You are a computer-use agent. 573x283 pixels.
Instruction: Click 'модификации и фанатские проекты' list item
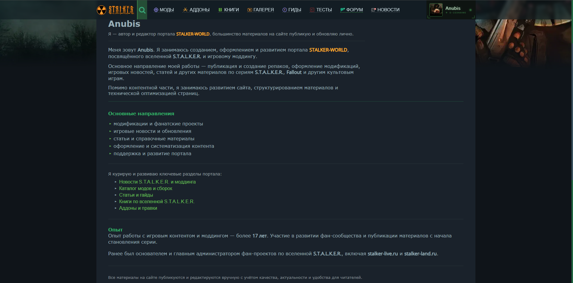(158, 124)
